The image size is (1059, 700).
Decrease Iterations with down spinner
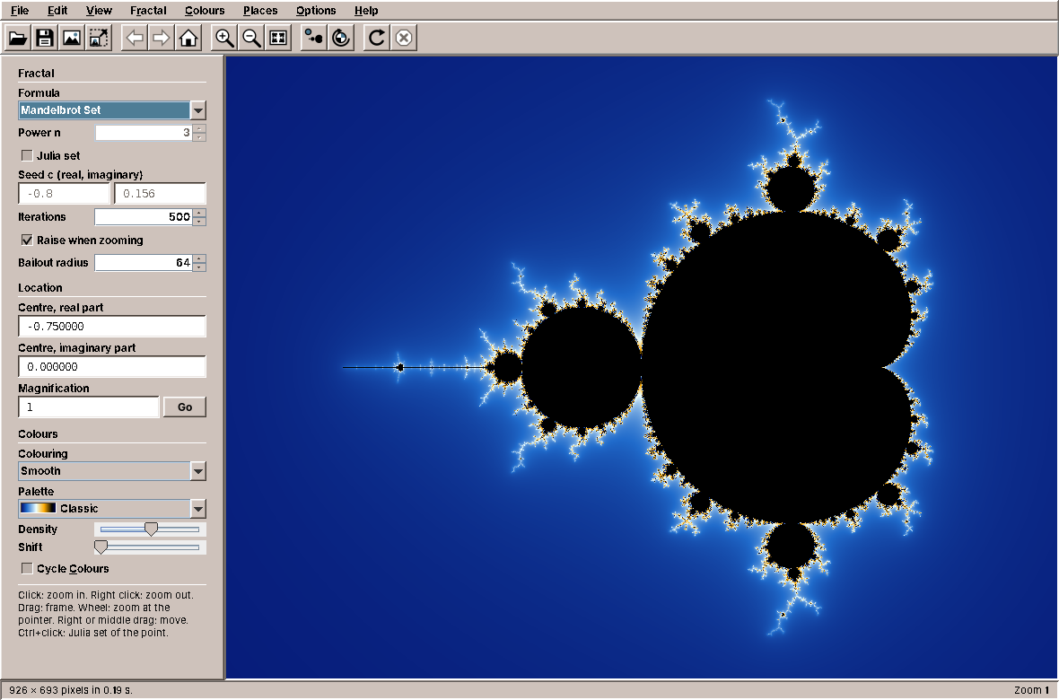point(199,222)
